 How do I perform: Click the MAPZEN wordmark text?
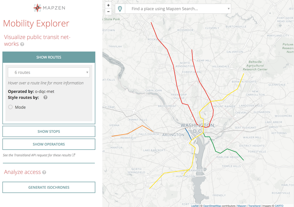click(x=54, y=8)
